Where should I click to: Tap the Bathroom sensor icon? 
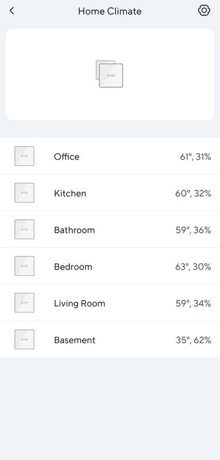point(24,229)
